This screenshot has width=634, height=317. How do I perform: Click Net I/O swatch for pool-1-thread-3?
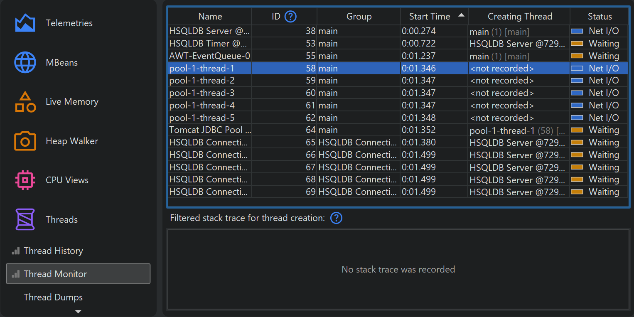click(x=577, y=93)
